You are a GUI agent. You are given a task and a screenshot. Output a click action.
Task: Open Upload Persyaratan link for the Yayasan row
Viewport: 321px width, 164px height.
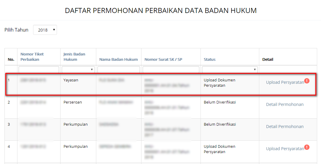(x=285, y=82)
